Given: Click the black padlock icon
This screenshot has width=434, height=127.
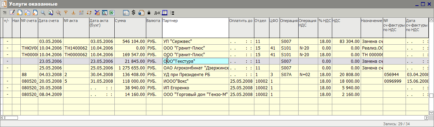Looking at the screenshot, I should 149,13.
